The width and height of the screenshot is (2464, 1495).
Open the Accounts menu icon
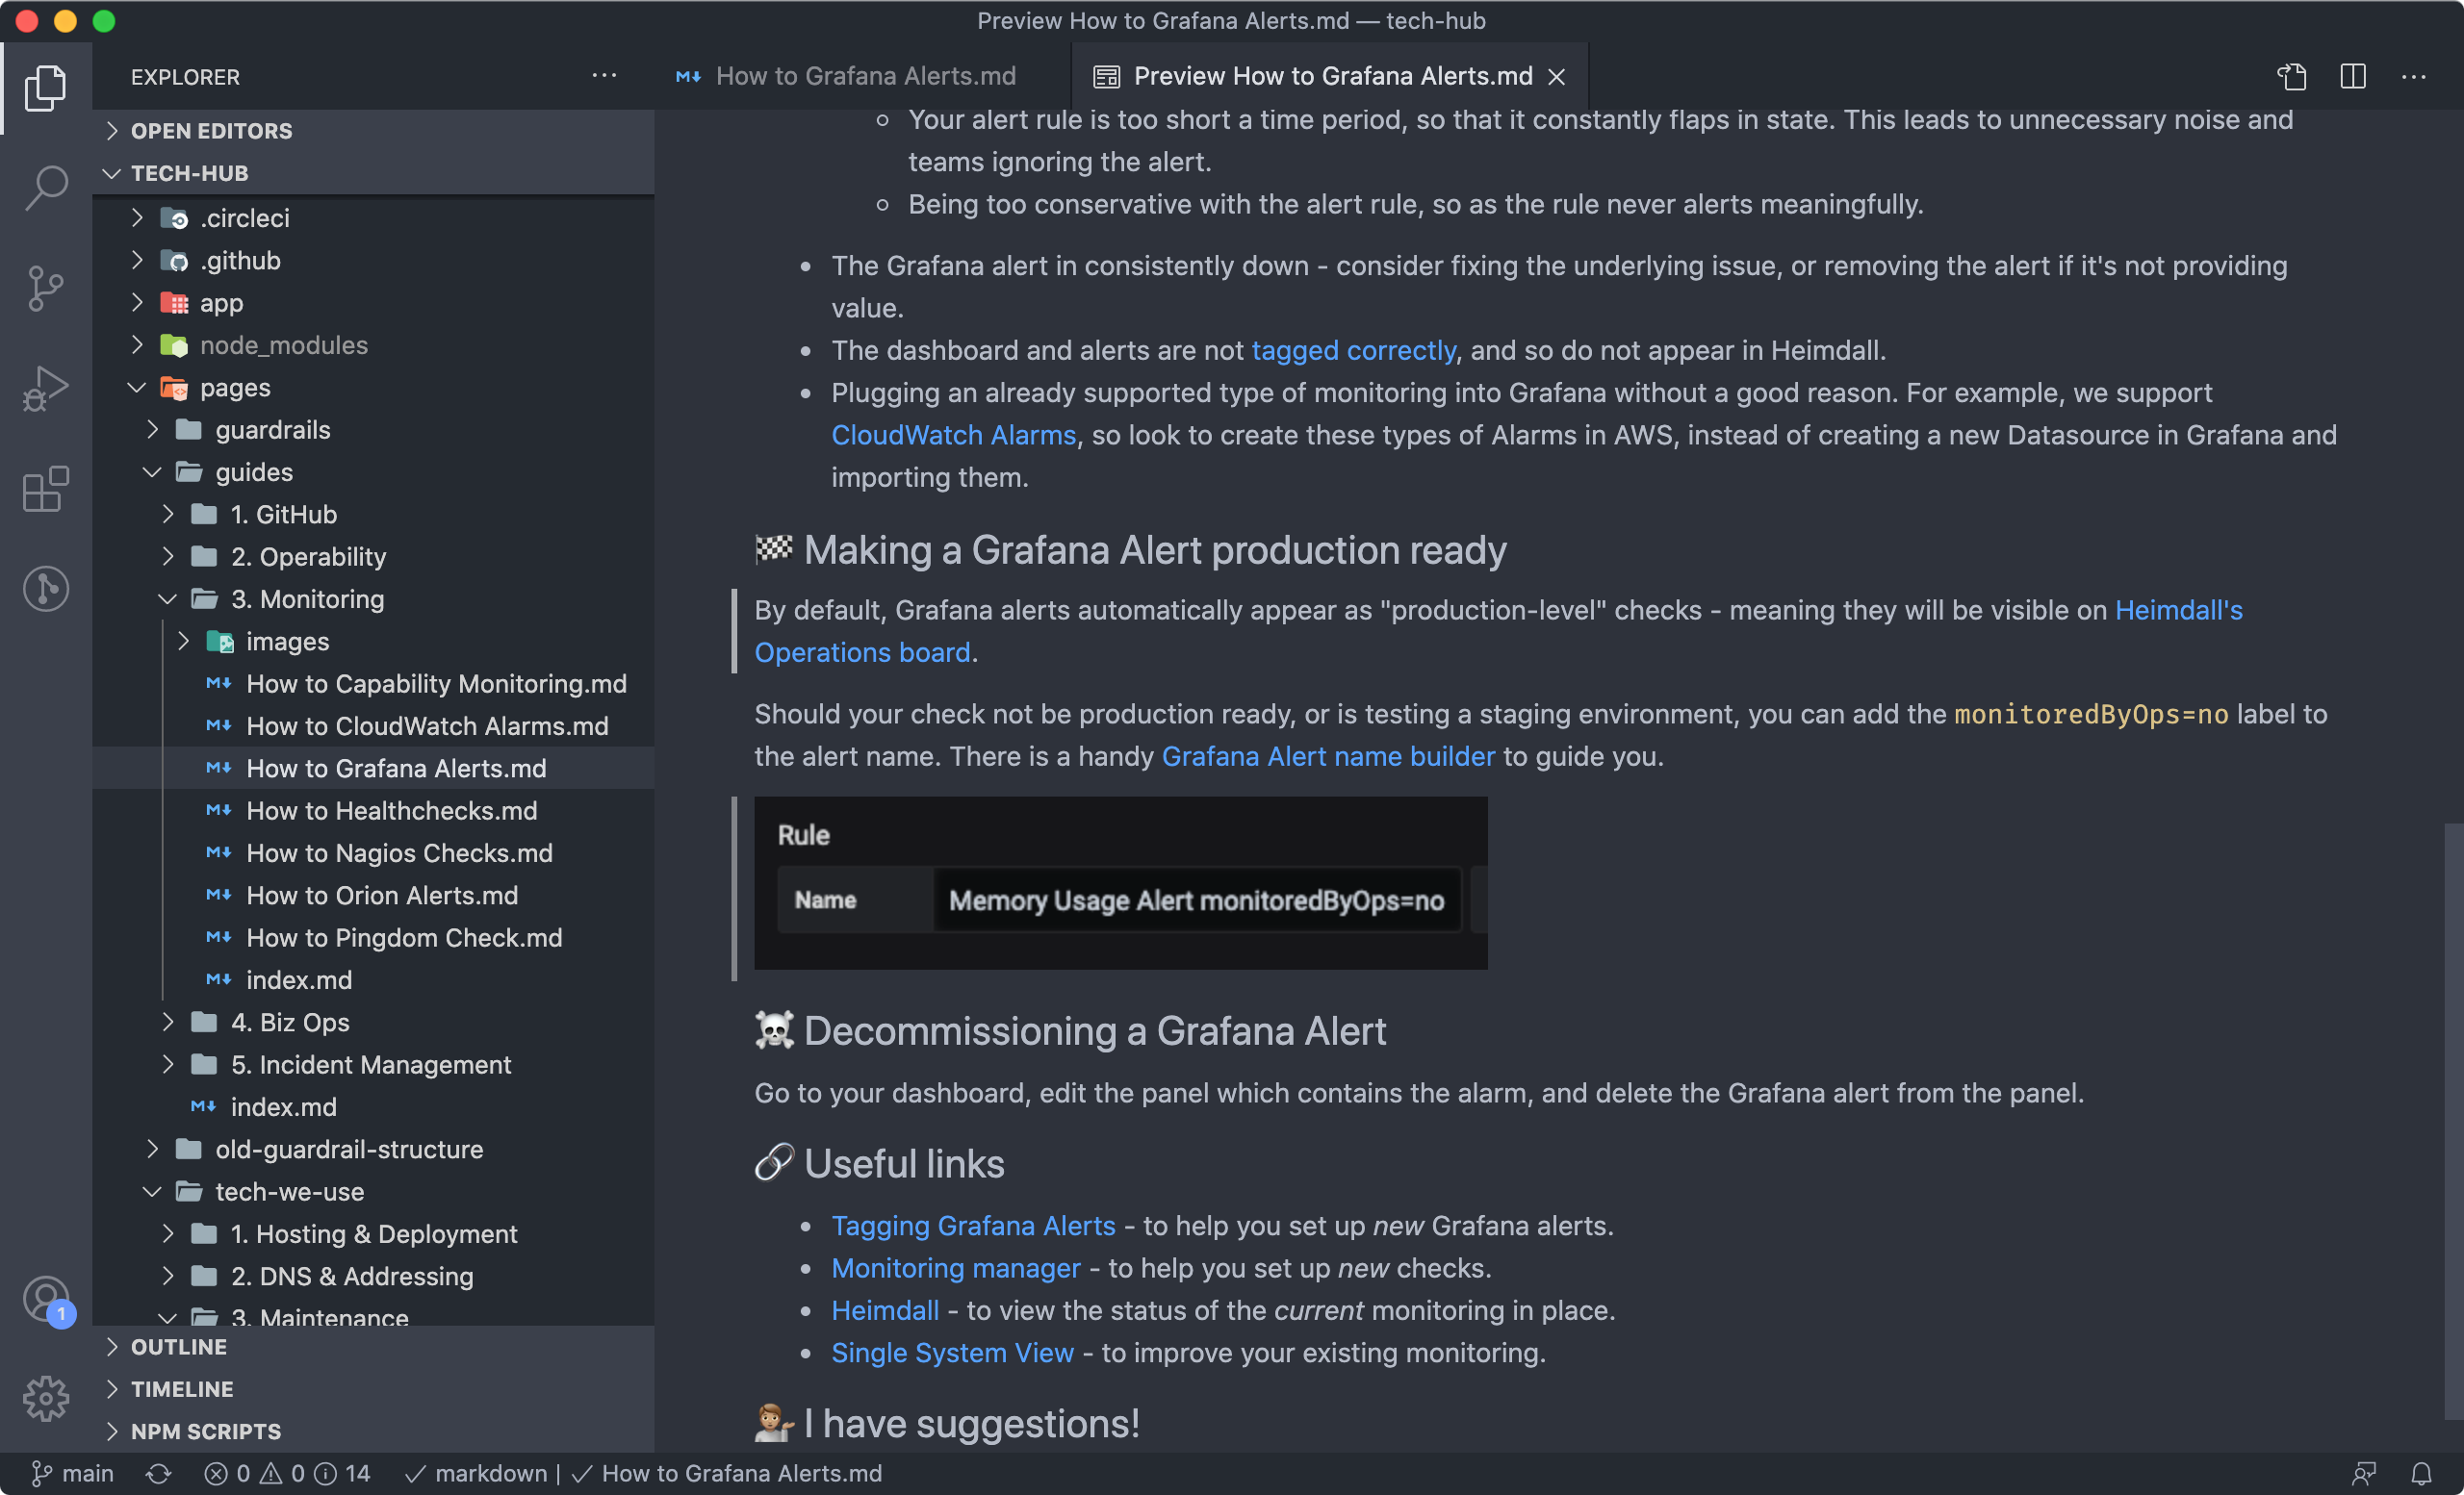point(46,1299)
